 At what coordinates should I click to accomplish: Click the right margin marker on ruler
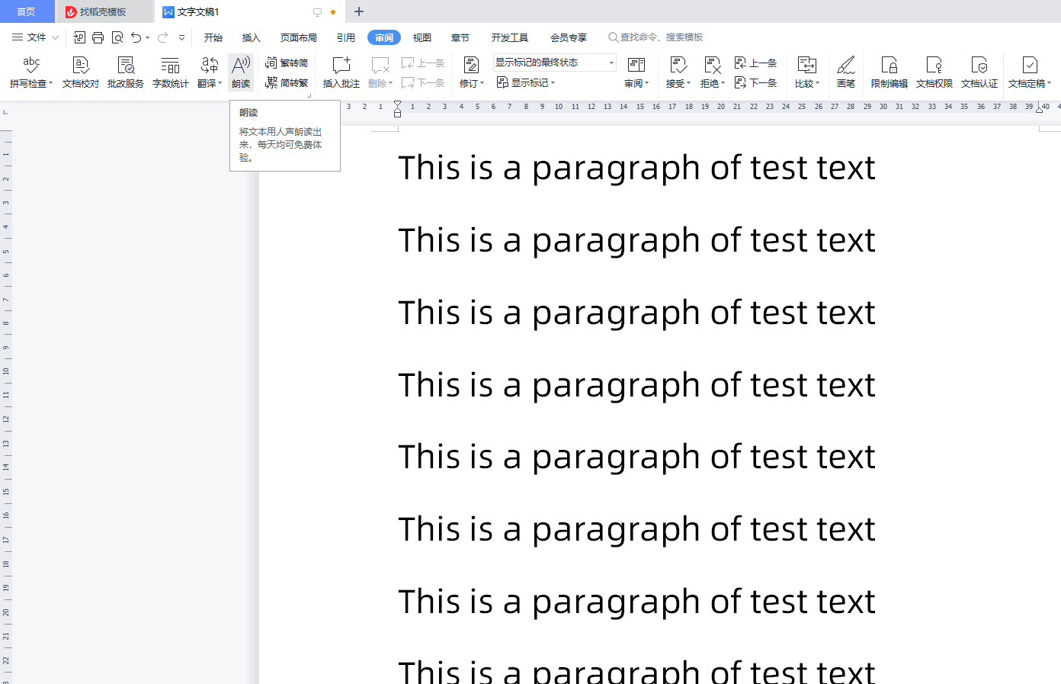(x=1040, y=108)
